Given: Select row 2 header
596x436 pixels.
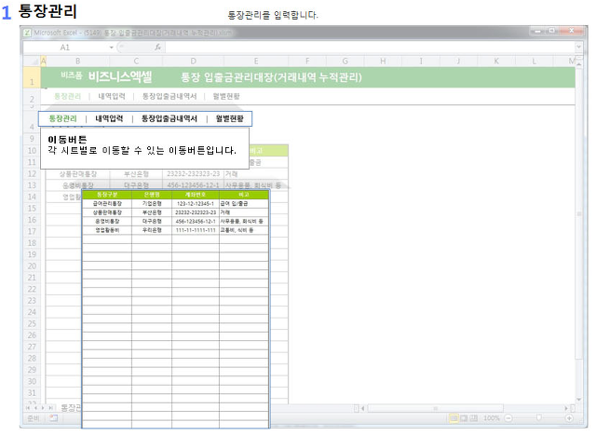Looking at the screenshot, I should [32, 97].
